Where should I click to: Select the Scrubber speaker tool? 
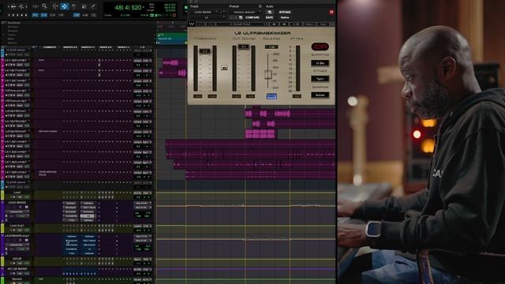84,6
